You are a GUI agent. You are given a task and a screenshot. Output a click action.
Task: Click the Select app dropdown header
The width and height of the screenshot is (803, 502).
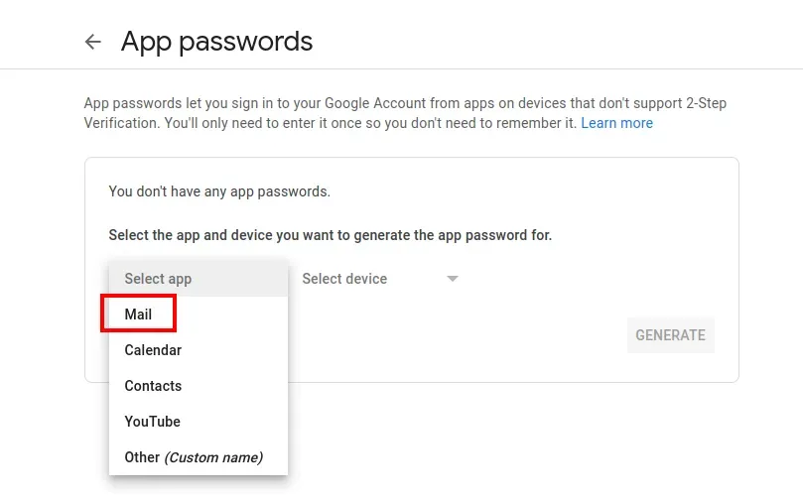click(158, 279)
